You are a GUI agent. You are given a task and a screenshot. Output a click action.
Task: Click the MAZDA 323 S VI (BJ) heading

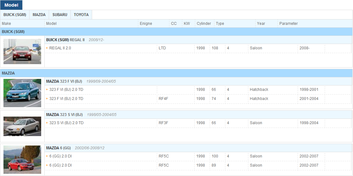pyautogui.click(x=64, y=115)
